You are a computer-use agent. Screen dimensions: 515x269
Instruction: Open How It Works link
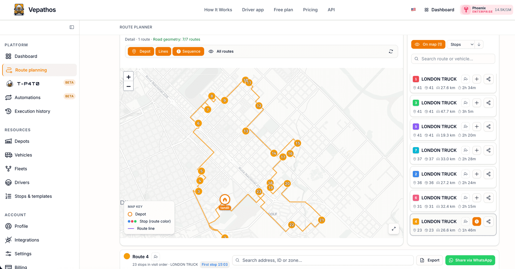tap(218, 10)
